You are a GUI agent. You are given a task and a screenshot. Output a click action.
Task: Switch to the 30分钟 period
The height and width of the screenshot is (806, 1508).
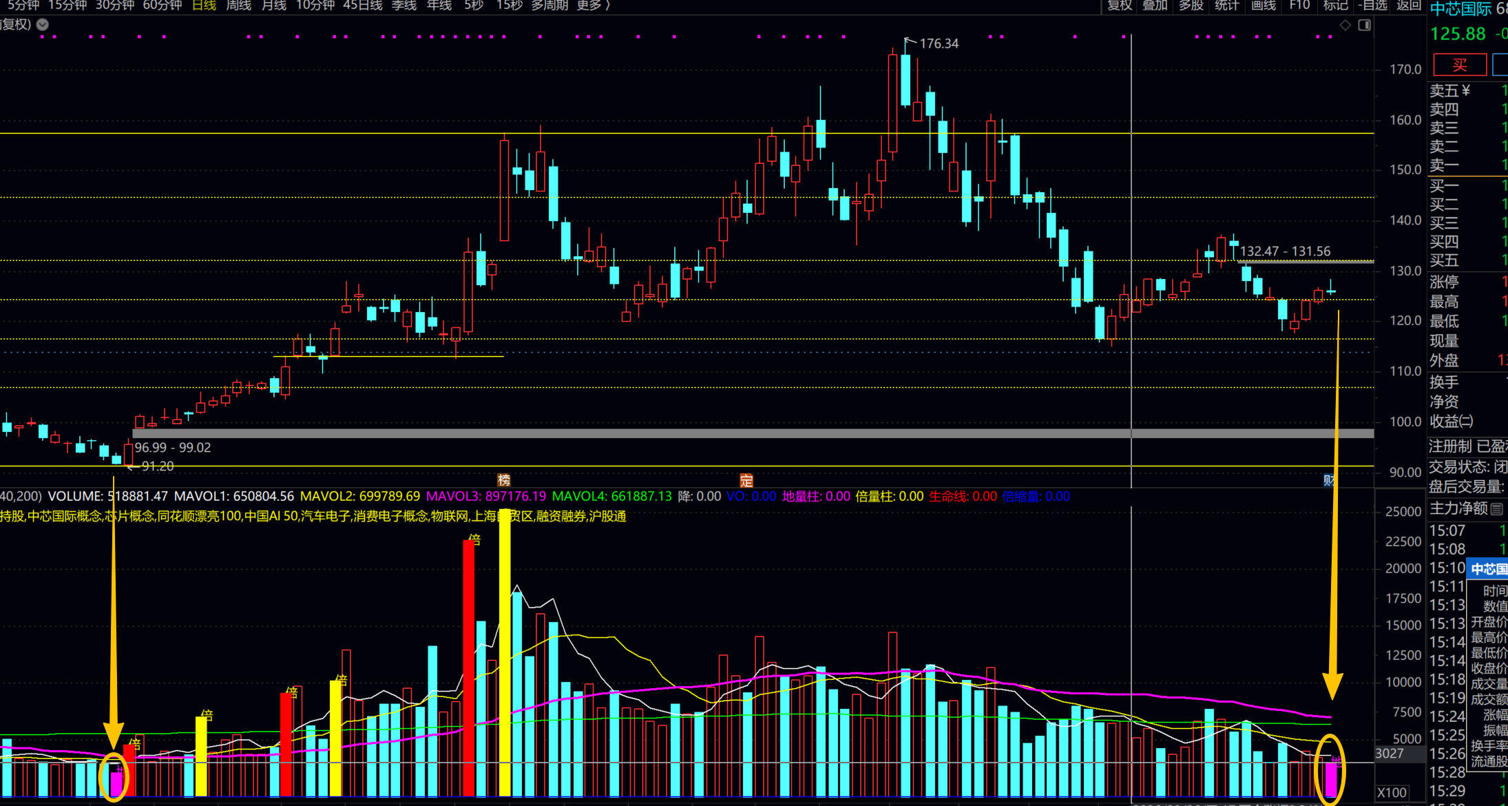114,6
